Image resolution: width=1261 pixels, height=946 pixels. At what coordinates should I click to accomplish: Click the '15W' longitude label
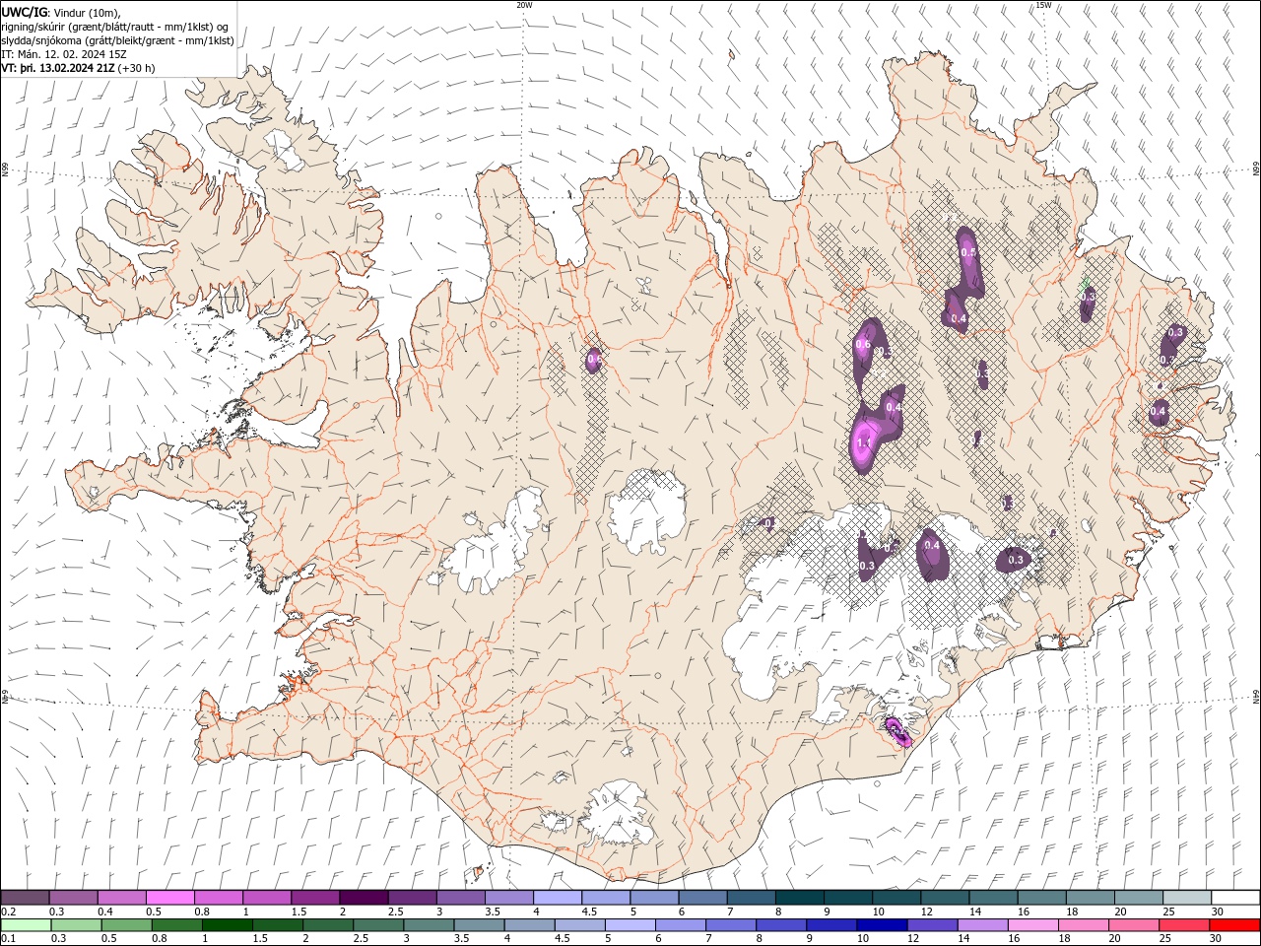1043,5
